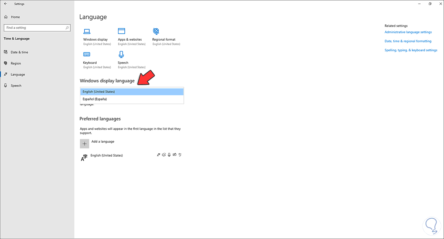Open Administrative language settings
The image size is (444, 239).
[x=408, y=32]
